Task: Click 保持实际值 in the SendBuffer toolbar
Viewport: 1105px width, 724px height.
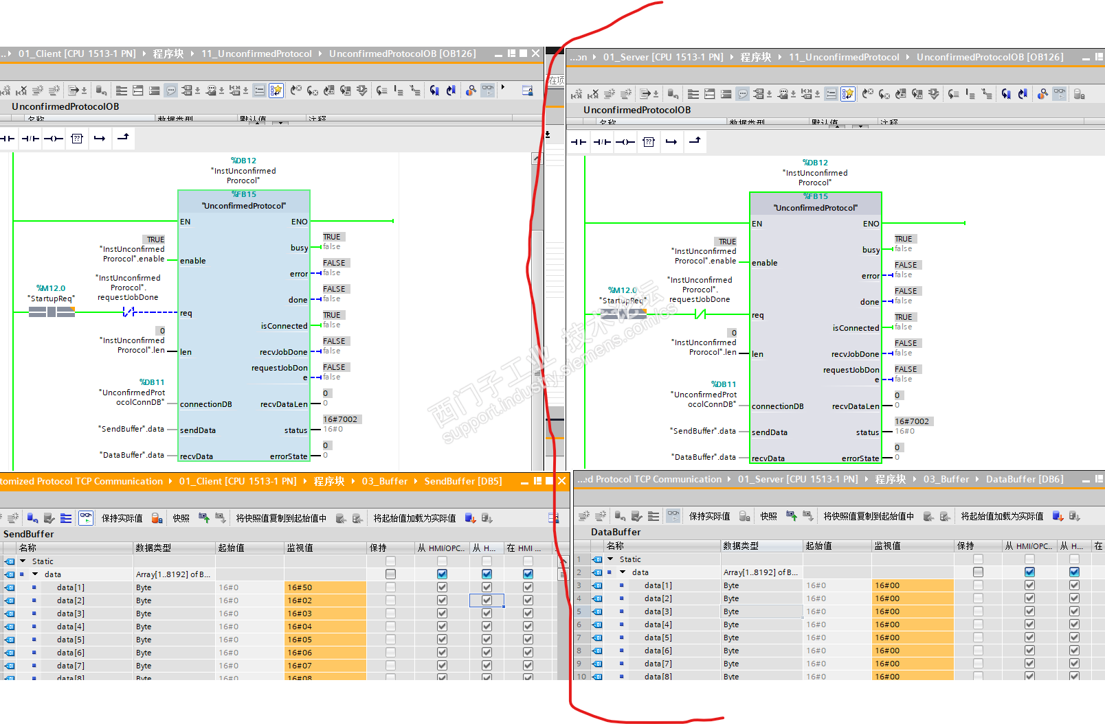Action: [122, 518]
